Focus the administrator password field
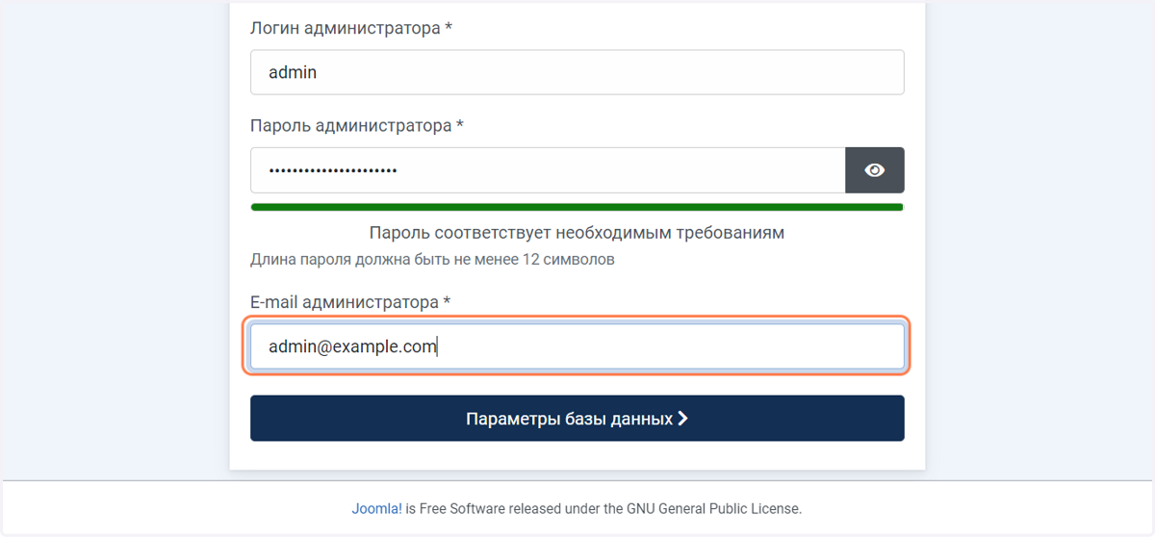Screen dimensions: 1155x537 548,170
